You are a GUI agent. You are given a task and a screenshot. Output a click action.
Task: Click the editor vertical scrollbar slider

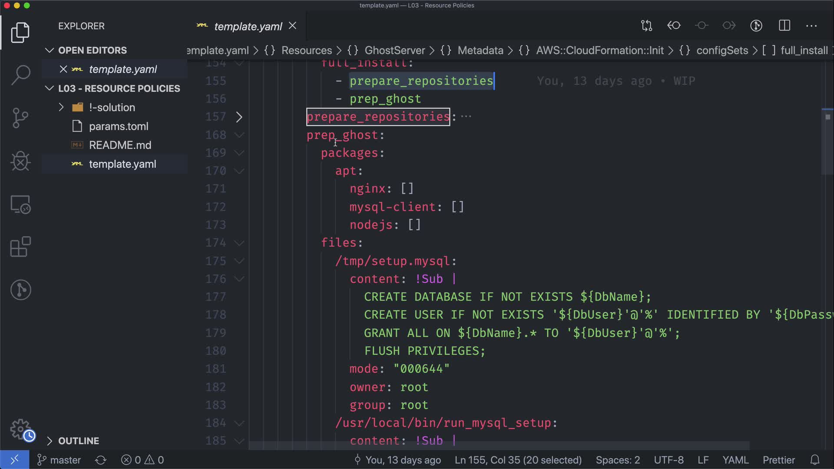click(827, 141)
